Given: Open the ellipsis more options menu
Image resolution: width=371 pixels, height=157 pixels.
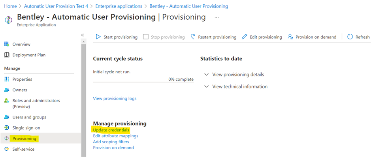Looking at the screenshot, I should coord(217,17).
